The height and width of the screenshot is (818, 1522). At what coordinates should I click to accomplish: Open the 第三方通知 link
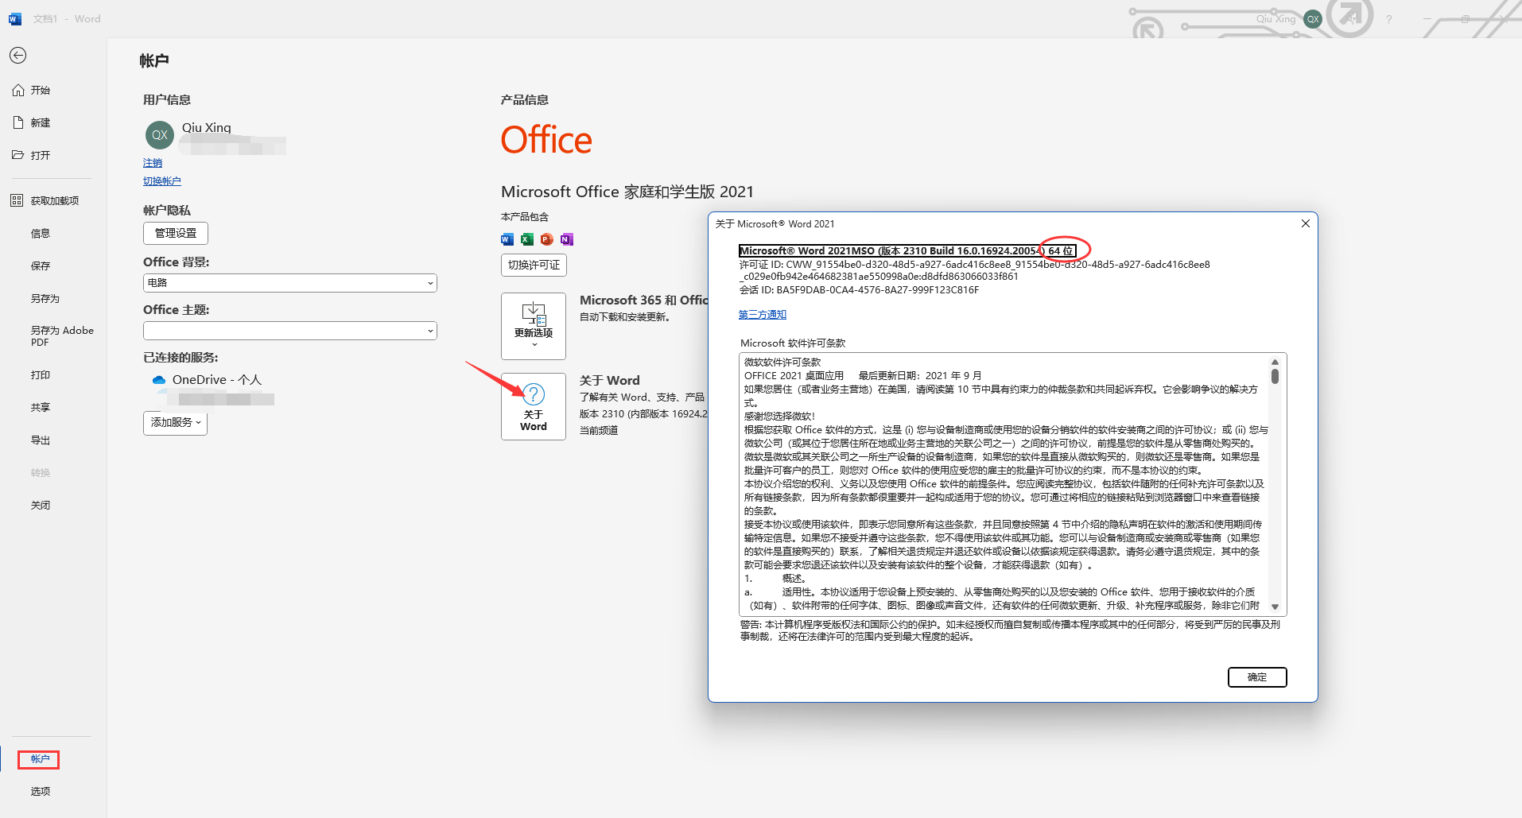tap(763, 315)
